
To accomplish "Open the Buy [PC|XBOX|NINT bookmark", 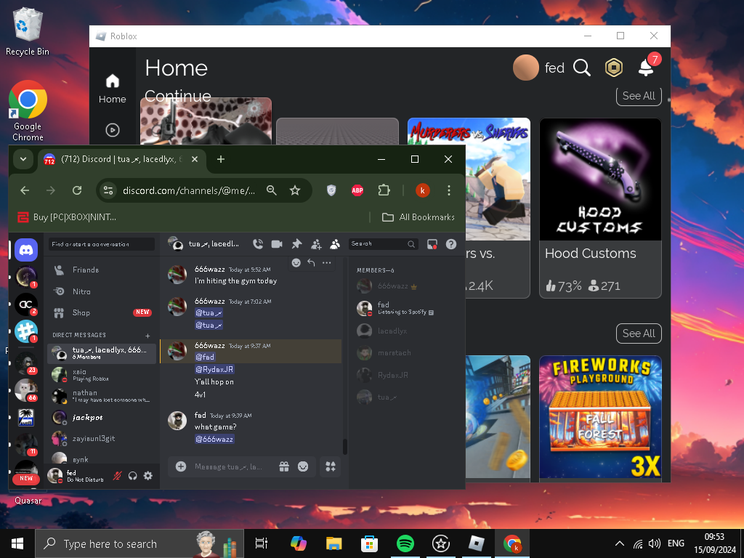I will tap(67, 217).
